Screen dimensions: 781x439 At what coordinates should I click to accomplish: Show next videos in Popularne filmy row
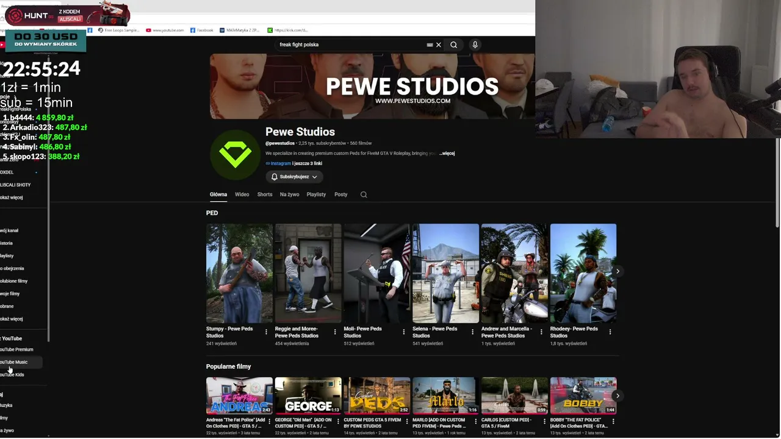(617, 396)
